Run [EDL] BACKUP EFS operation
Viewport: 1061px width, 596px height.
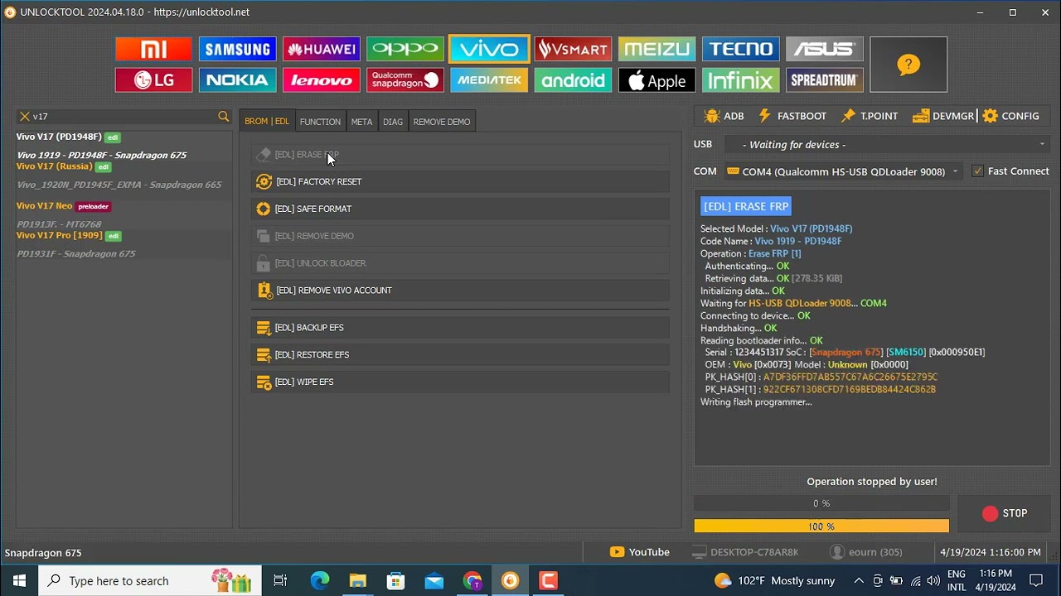460,328
